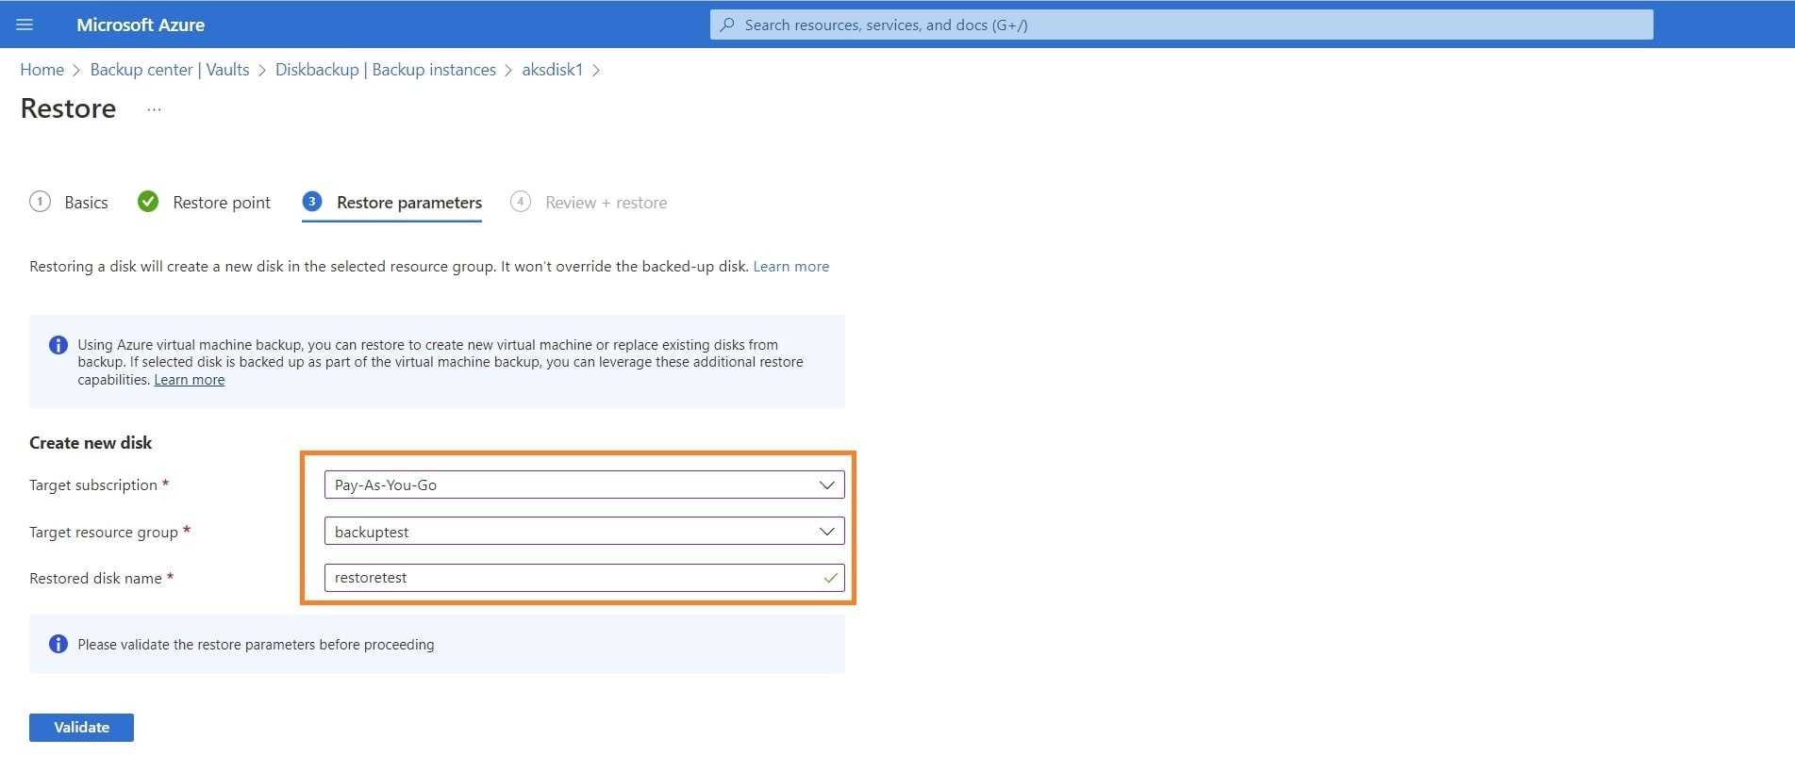Click the ellipsis next to Restore title

154,109
